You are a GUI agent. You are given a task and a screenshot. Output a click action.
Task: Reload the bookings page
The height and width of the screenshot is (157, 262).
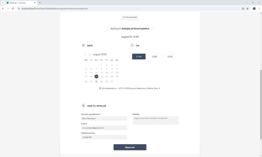pyautogui.click(x=13, y=8)
